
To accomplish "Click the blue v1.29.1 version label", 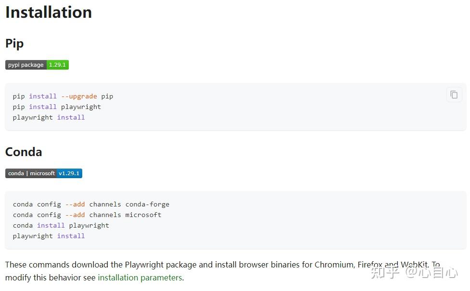I will [69, 173].
